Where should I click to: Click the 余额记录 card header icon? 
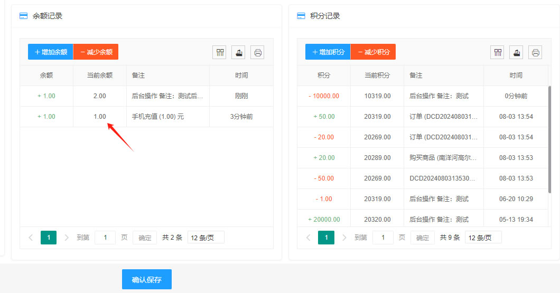[x=24, y=16]
